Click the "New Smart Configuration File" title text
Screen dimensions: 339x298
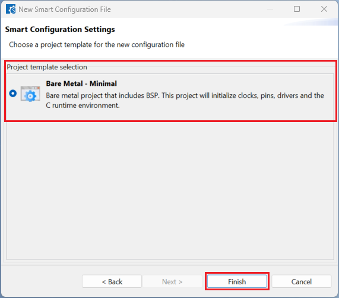coord(65,9)
